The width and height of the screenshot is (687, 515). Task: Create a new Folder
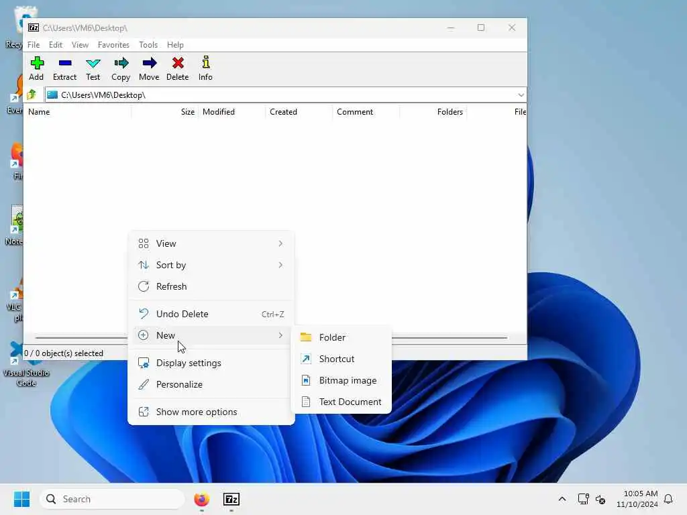click(341, 337)
